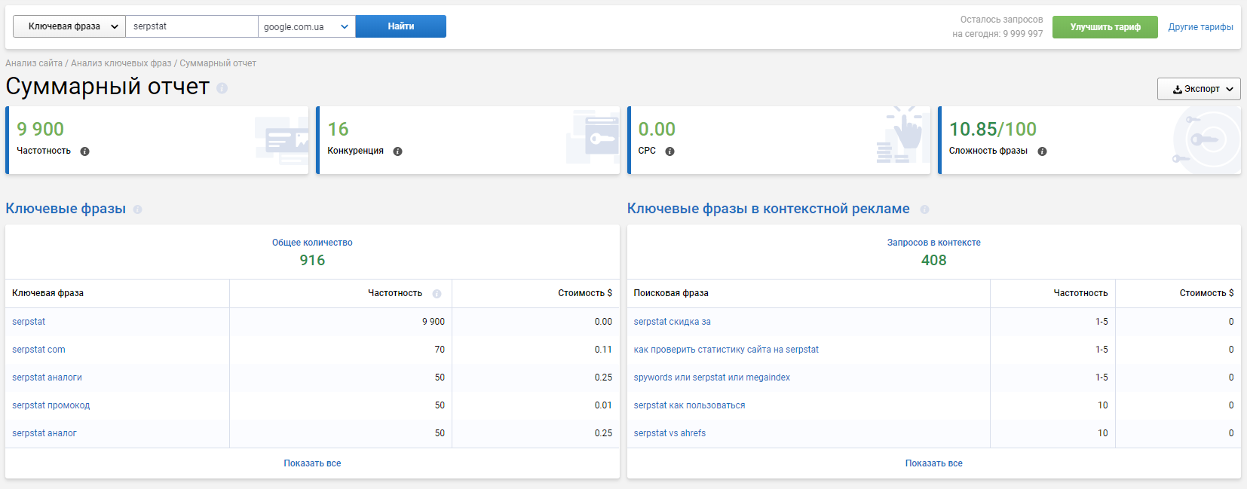Click the Поисковая фраза column header

tap(671, 293)
